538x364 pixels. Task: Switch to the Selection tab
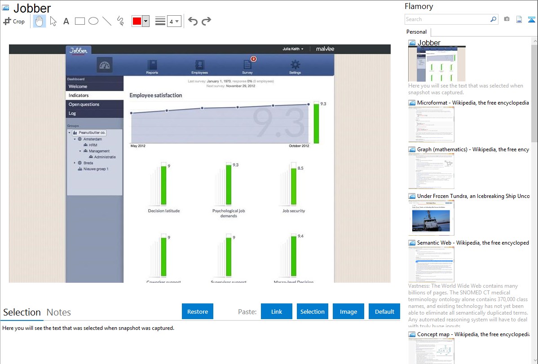[22, 312]
